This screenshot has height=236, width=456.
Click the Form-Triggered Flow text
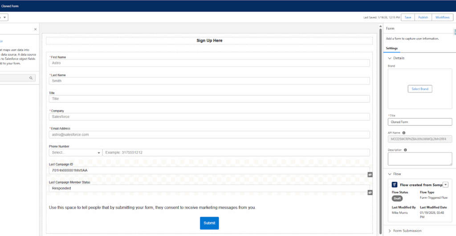point(434,198)
